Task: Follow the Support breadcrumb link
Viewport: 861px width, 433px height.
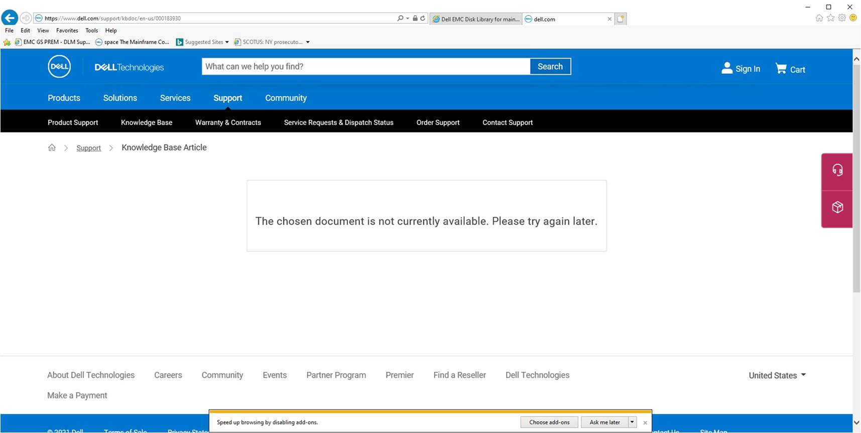Action: 88,148
